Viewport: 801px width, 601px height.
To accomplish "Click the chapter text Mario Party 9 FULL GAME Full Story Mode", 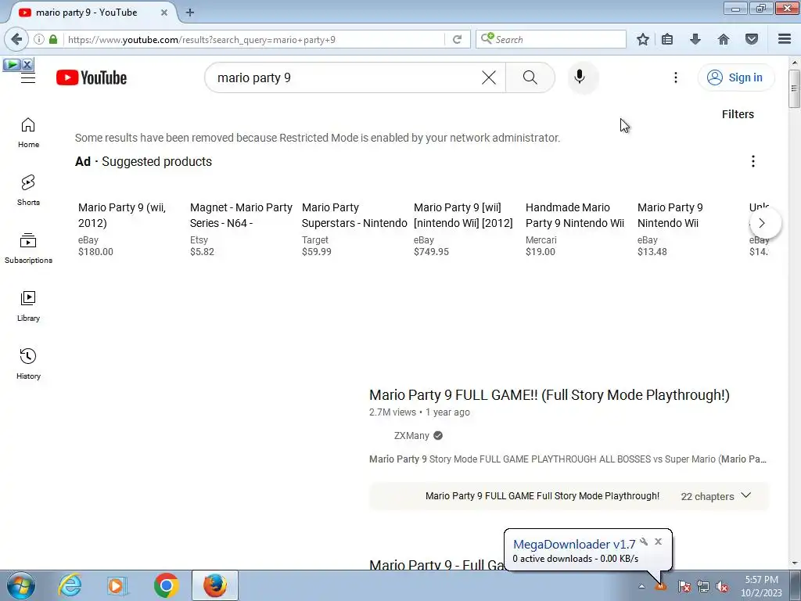I will (x=542, y=496).
